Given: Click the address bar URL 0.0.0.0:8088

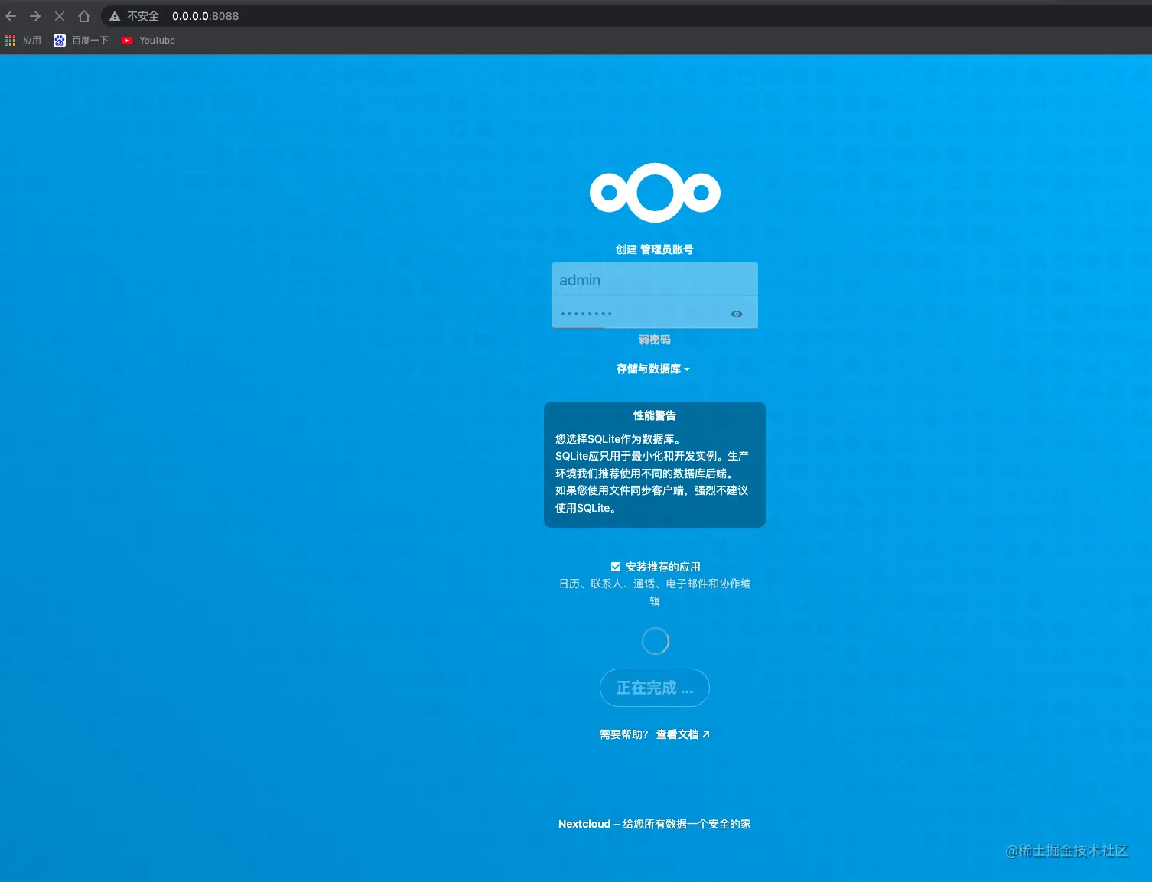Looking at the screenshot, I should point(205,16).
